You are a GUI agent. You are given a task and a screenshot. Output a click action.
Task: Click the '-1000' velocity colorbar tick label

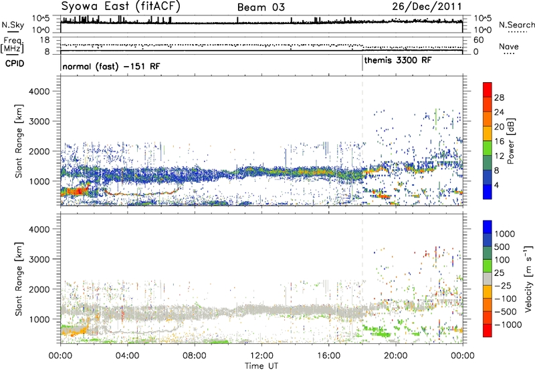point(508,325)
